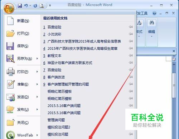179x139 pixels.
Task: Click the 打印(P) printer icon
Action: 10,72
